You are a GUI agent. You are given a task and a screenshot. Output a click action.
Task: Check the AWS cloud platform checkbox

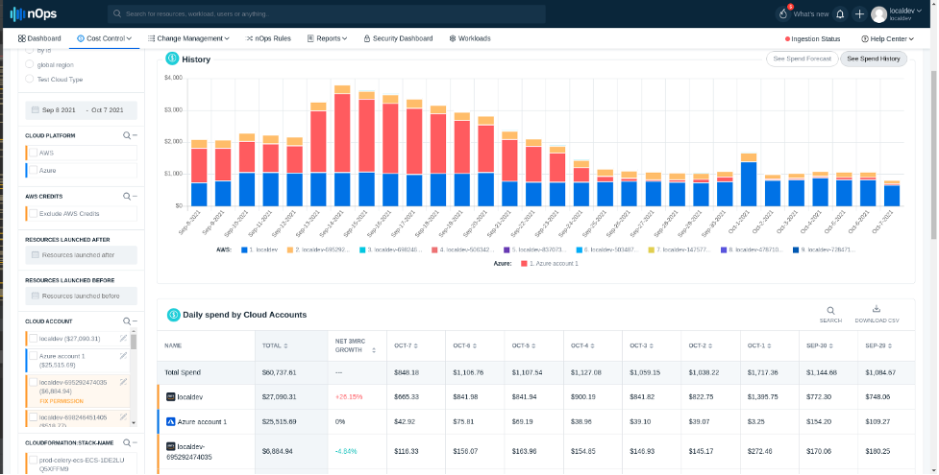point(33,153)
